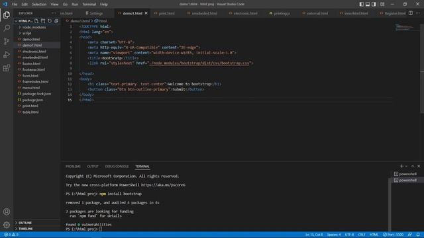Toggle the bottom panel layout icon

coord(368,4)
